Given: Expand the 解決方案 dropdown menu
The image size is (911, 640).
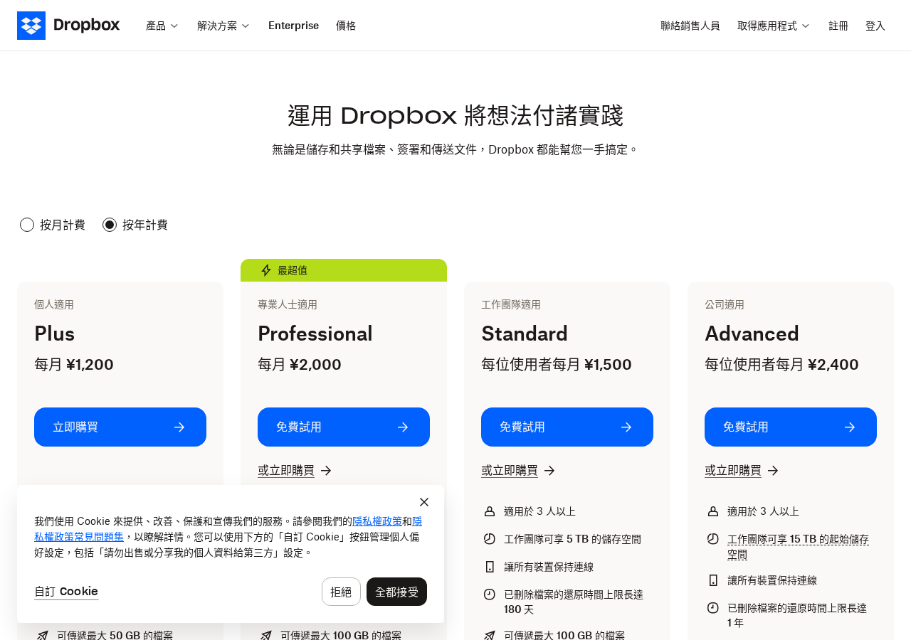Looking at the screenshot, I should (x=223, y=26).
